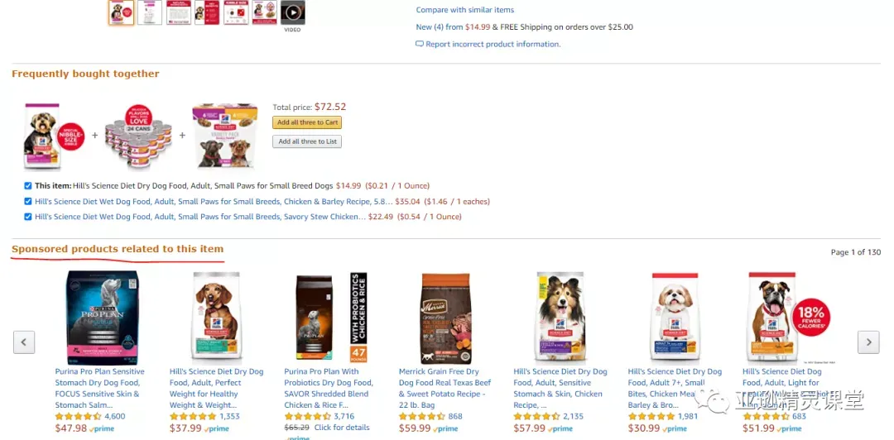Open 'Compare with similar items' link
The image size is (894, 440).
tap(464, 10)
